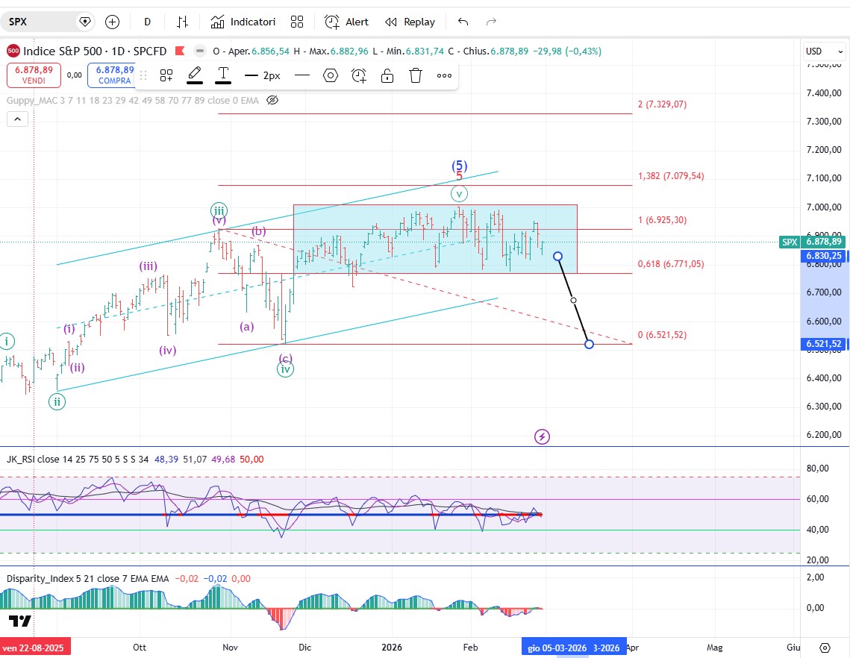The image size is (850, 658).
Task: Click the blue COMPRA buy button
Action: click(113, 75)
